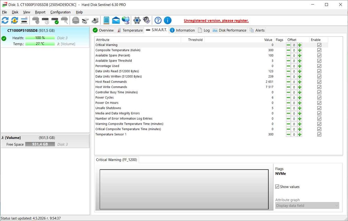Click the second disk blocks toolbar icon
This screenshot has width=348, height=221.
tap(95, 21)
